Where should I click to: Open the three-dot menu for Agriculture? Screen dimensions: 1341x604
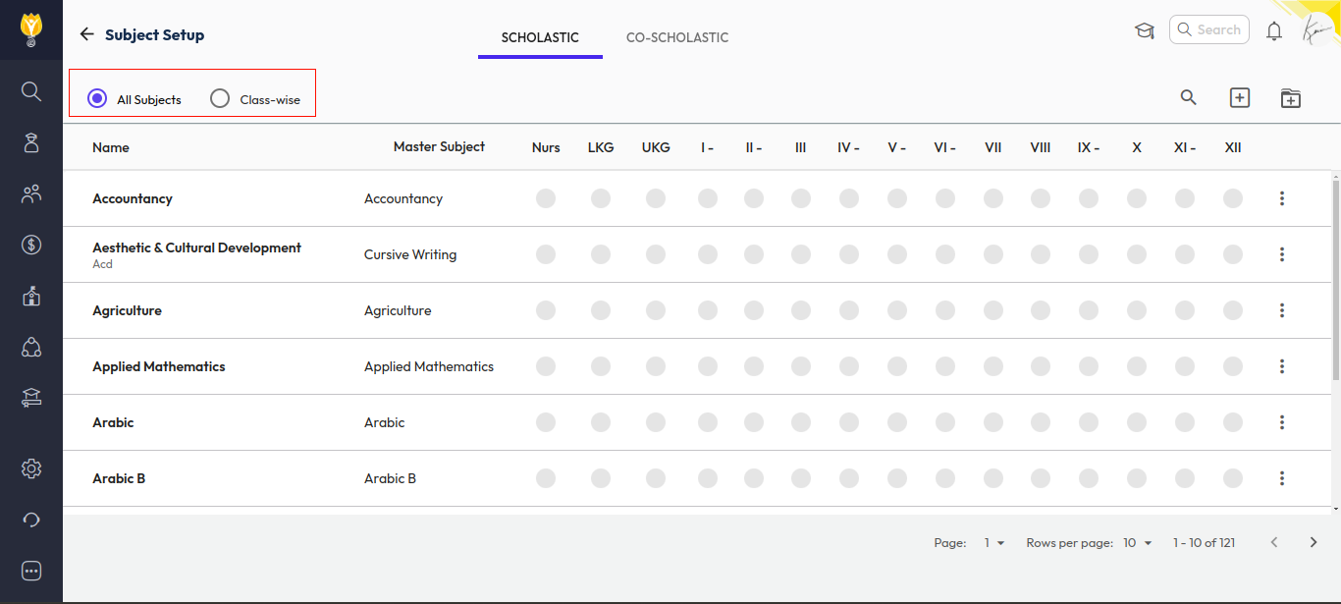[1282, 310]
